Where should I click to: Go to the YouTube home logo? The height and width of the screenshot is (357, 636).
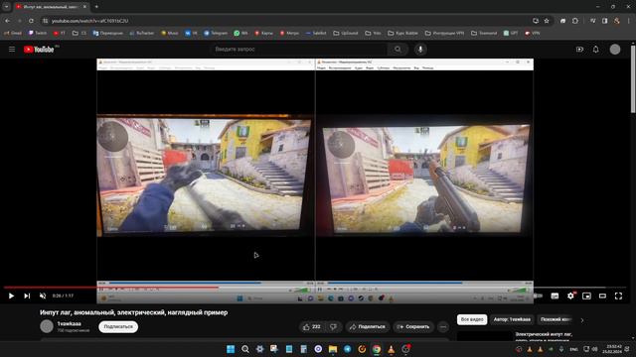click(39, 50)
